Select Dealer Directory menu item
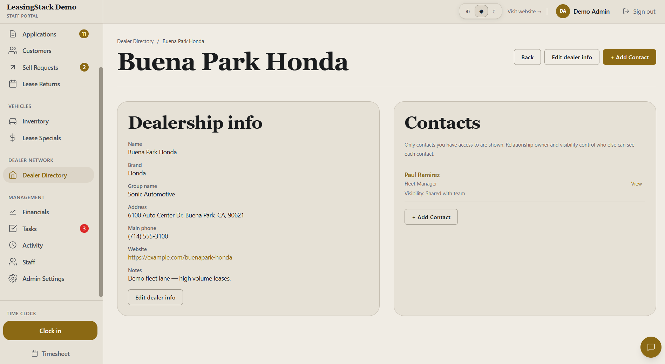The height and width of the screenshot is (364, 665). 49,175
